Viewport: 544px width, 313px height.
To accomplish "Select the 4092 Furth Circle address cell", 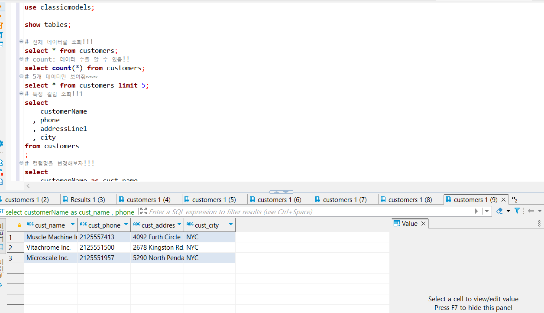I will click(x=157, y=237).
